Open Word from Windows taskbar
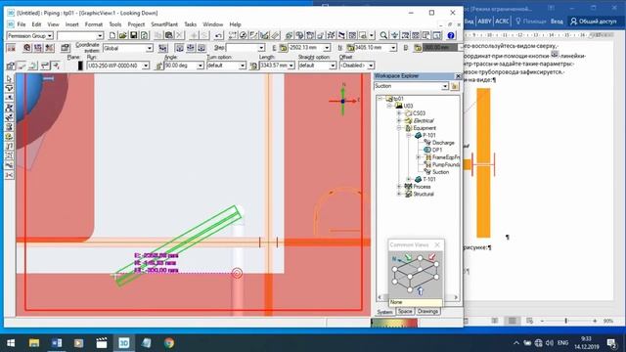This screenshot has width=626, height=352. coord(57,343)
